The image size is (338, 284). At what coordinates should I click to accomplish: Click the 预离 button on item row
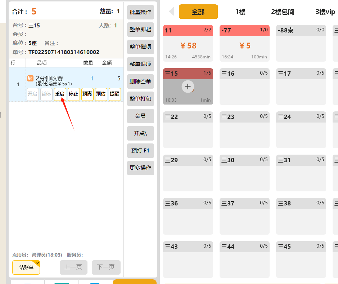[x=87, y=94]
